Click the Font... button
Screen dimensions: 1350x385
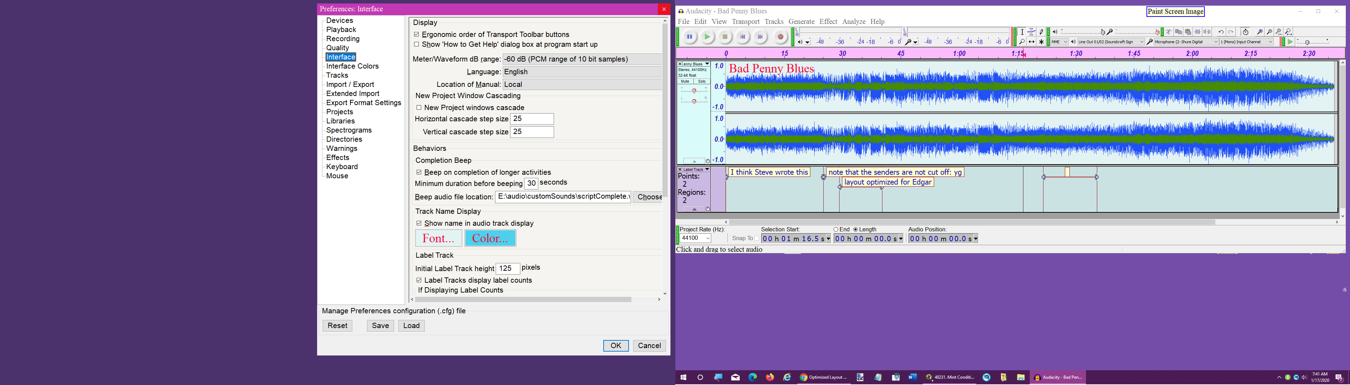click(439, 238)
